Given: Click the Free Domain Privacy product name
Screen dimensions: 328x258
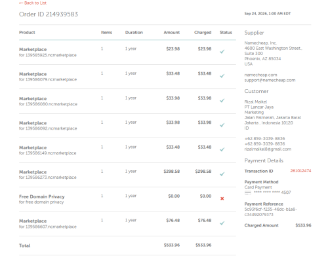Looking at the screenshot, I should coord(42,196).
